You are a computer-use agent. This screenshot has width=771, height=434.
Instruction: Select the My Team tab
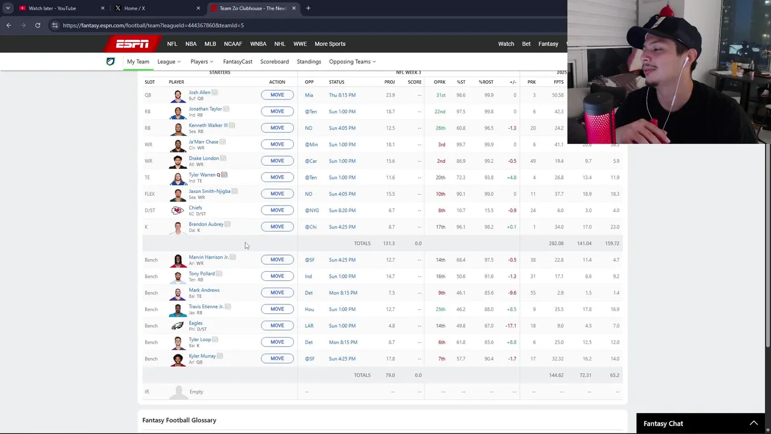pos(138,61)
